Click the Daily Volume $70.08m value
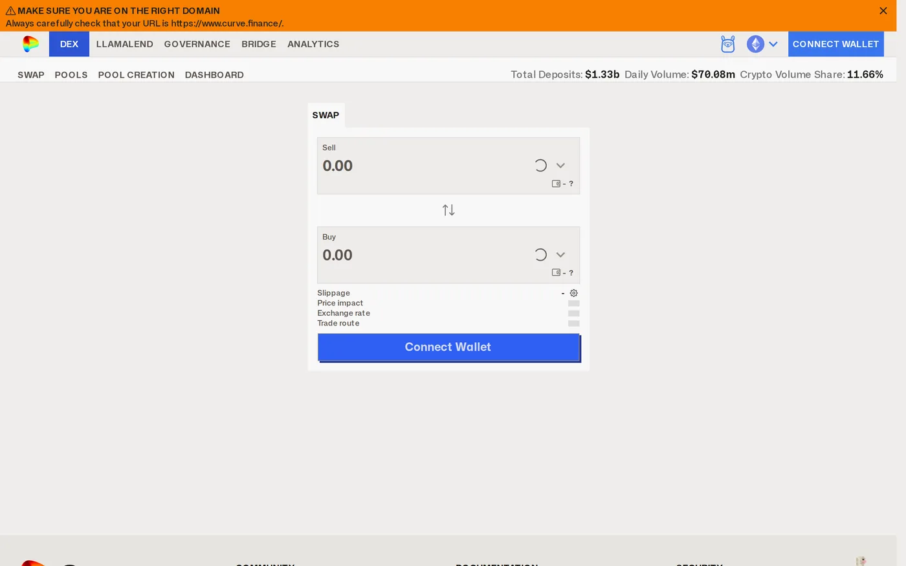 coord(713,74)
